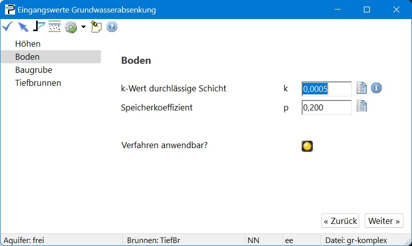Click the yellow Verfahren anwendbar indicator
This screenshot has width=412, height=246.
307,146
